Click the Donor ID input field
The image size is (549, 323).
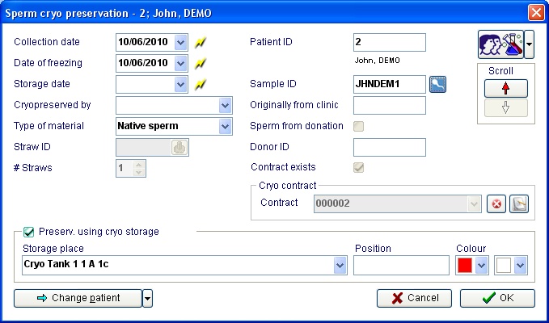(x=390, y=147)
